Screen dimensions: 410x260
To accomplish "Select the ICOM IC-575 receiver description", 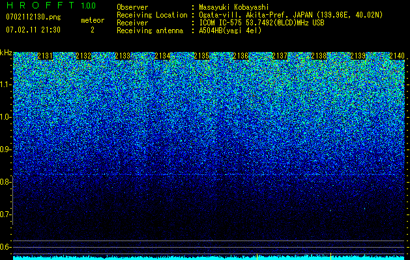I will click(x=261, y=23).
